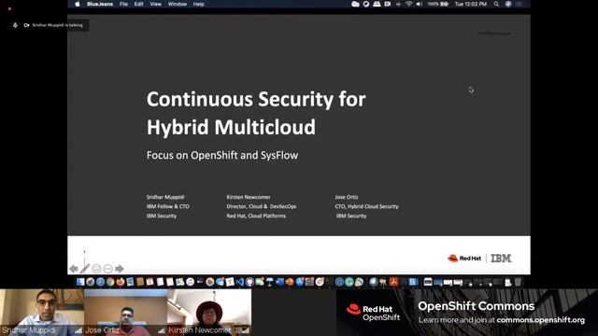Click the 'Sridhar Muppidi is talking' label
The width and height of the screenshot is (598, 336).
(x=57, y=25)
